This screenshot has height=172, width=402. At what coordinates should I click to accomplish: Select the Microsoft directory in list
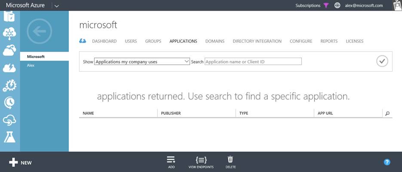[x=44, y=56]
